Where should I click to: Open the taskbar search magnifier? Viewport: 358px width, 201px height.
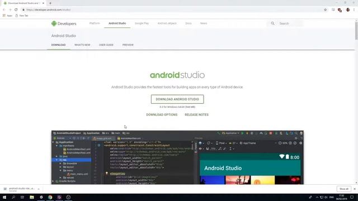point(13,197)
